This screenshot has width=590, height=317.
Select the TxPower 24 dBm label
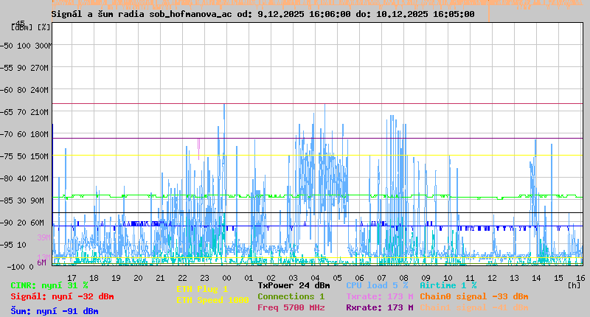point(294,285)
